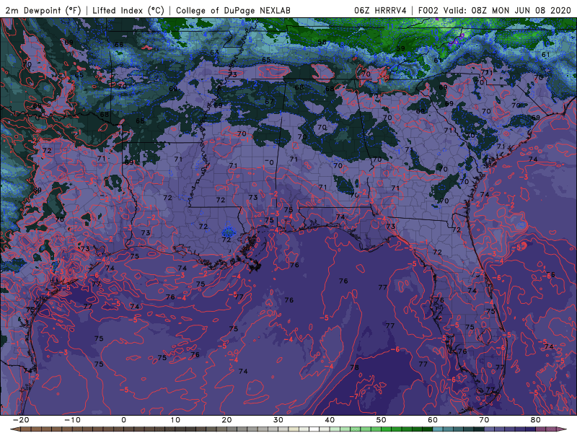Click the 'Lifted Index (°C)' title text
The width and height of the screenshot is (577, 433).
click(128, 10)
